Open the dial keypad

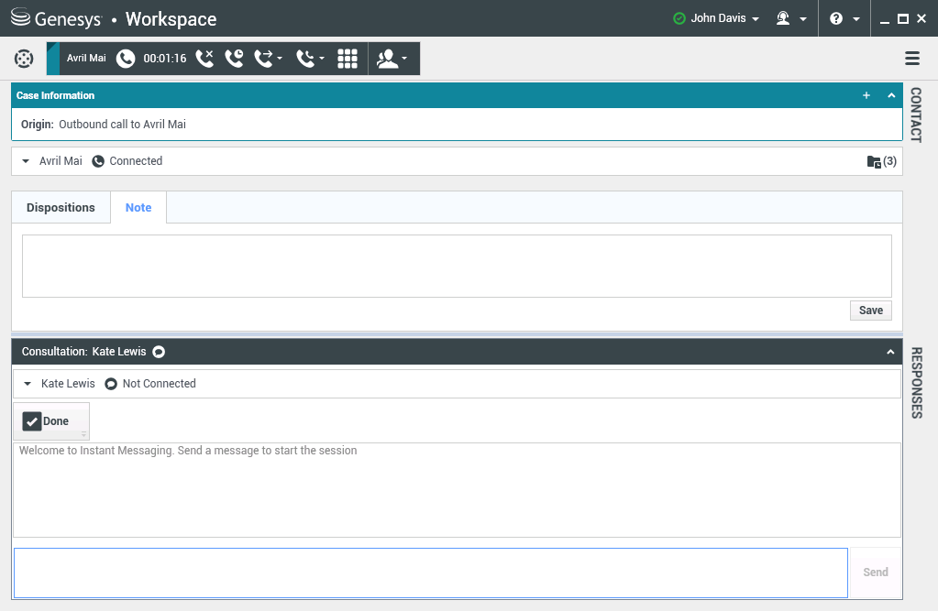(348, 59)
